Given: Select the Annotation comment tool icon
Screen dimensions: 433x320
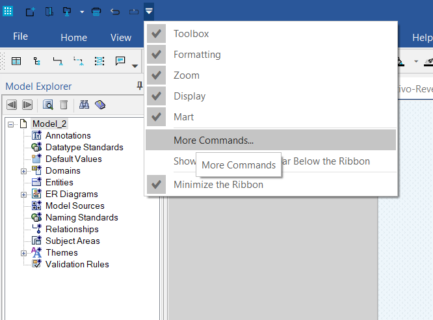Looking at the screenshot, I should click(120, 61).
